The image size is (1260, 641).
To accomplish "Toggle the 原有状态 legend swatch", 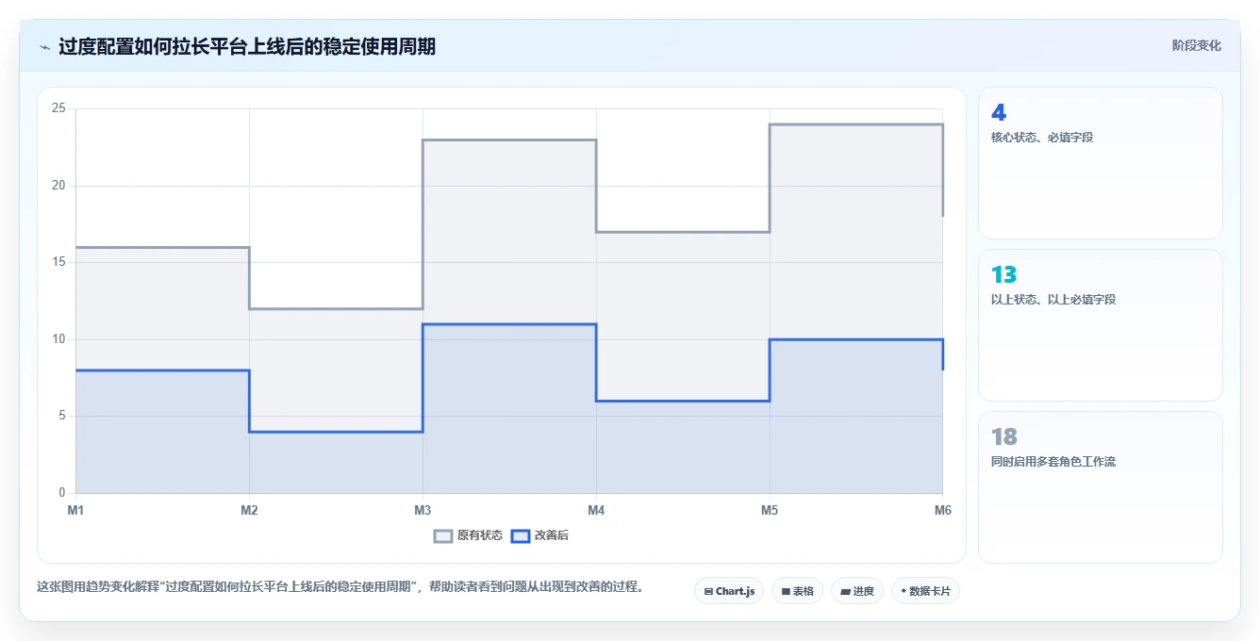I will point(443,535).
